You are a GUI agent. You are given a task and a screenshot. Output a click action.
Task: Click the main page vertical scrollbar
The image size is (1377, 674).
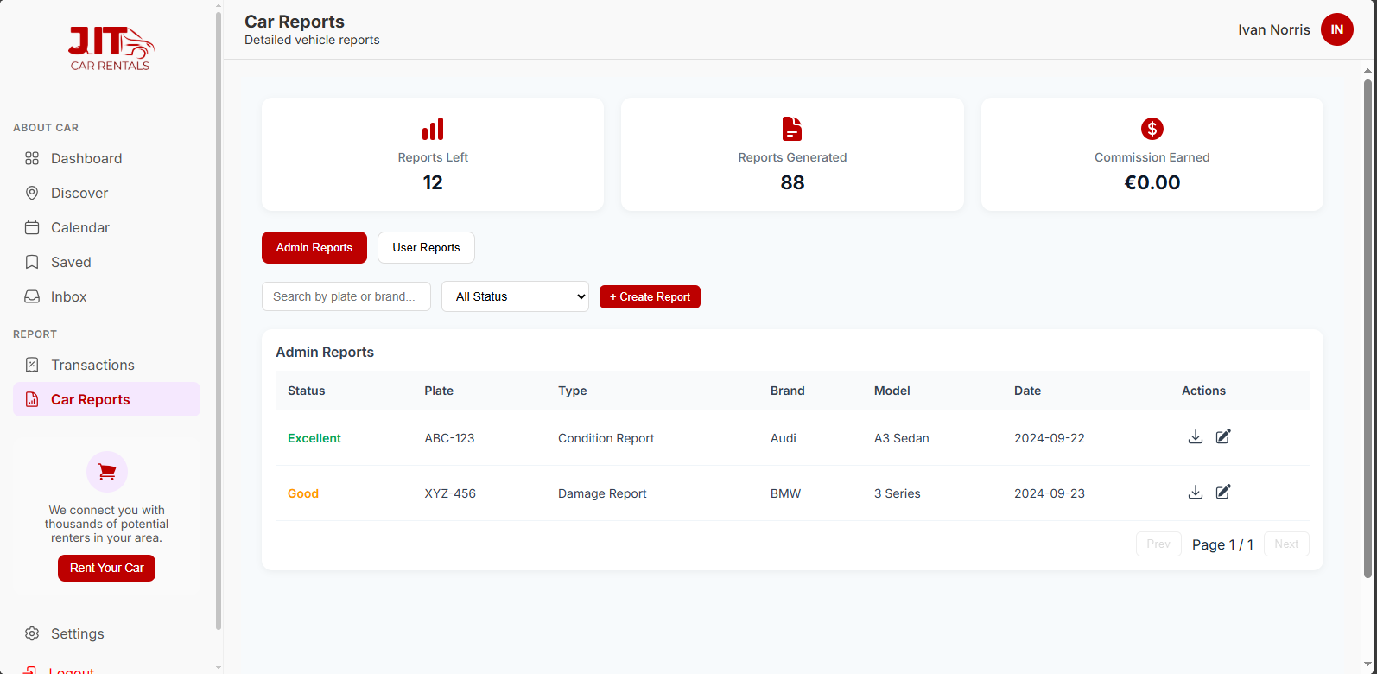point(1367,328)
